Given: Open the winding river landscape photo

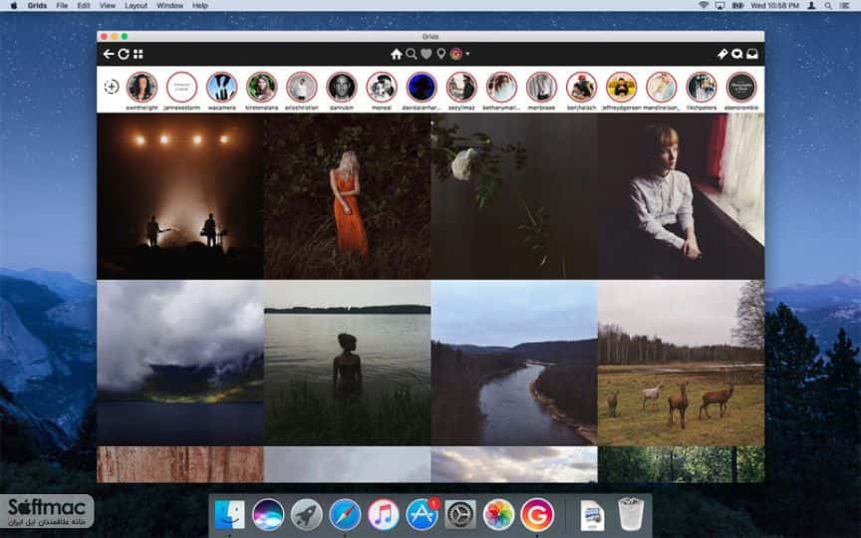Looking at the screenshot, I should pyautogui.click(x=514, y=363).
